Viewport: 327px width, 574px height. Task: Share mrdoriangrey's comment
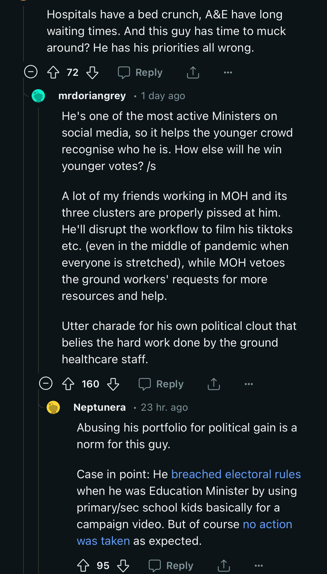click(214, 384)
